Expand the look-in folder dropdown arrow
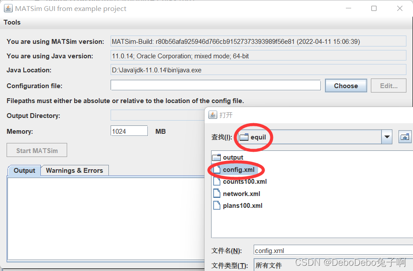Screen dimensions: 413x271 387,137
